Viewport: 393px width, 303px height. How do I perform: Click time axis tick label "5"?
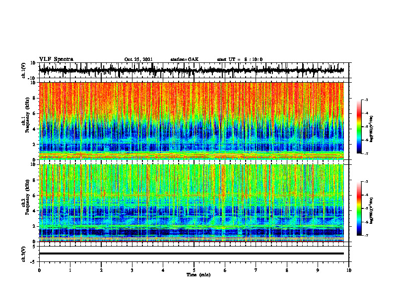[x=194, y=270]
